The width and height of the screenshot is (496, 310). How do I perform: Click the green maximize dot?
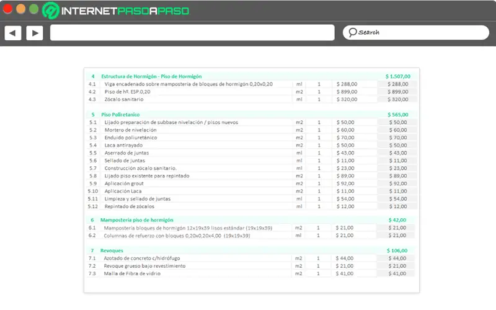(34, 9)
